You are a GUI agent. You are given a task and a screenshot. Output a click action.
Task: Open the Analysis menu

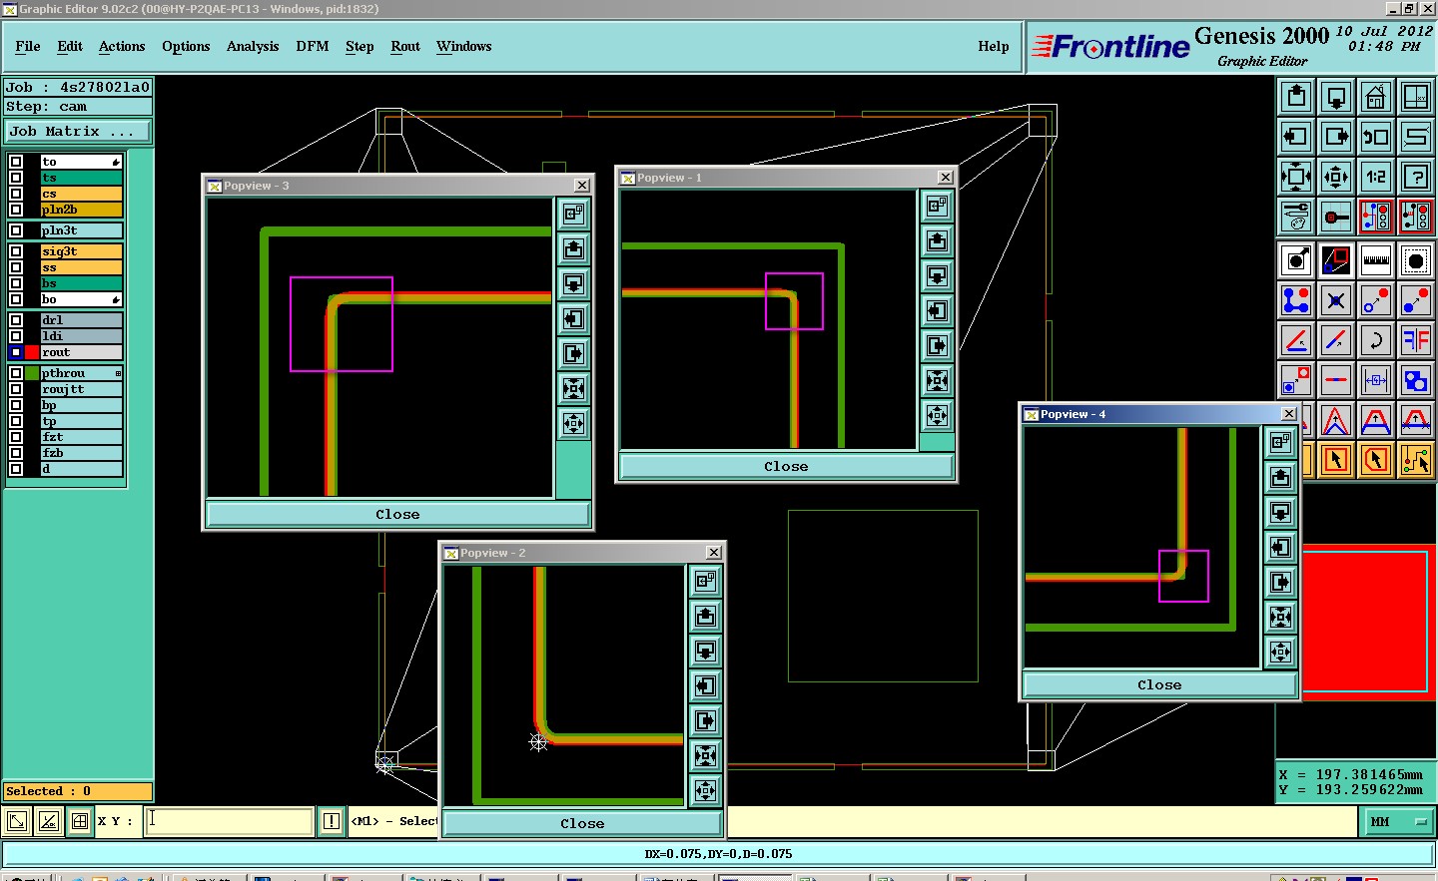tap(253, 46)
